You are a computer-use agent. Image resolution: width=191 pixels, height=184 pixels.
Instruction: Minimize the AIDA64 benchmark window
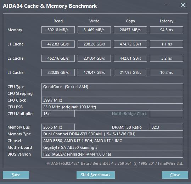click(167, 5)
